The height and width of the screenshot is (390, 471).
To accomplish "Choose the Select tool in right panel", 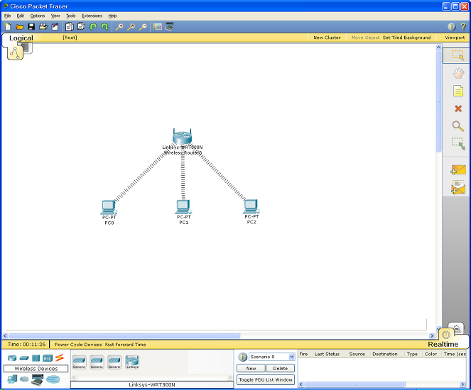I will [458, 55].
